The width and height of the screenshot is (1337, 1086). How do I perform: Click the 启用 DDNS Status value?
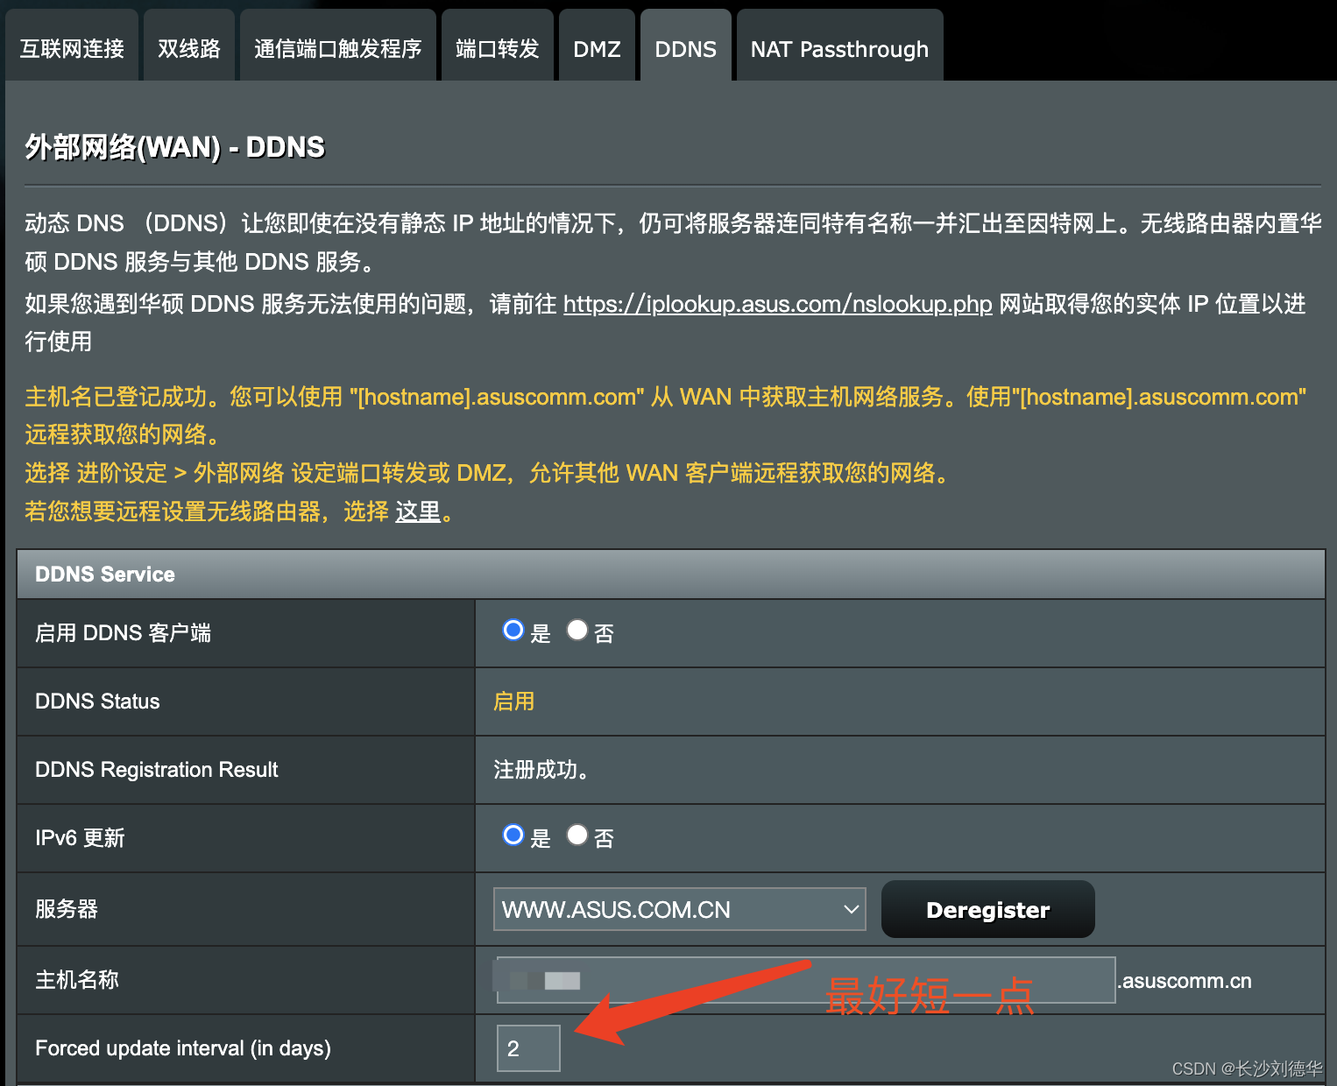(514, 702)
